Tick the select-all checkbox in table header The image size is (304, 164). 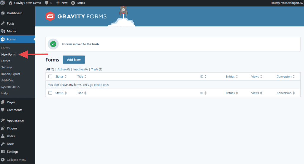[x=50, y=76]
